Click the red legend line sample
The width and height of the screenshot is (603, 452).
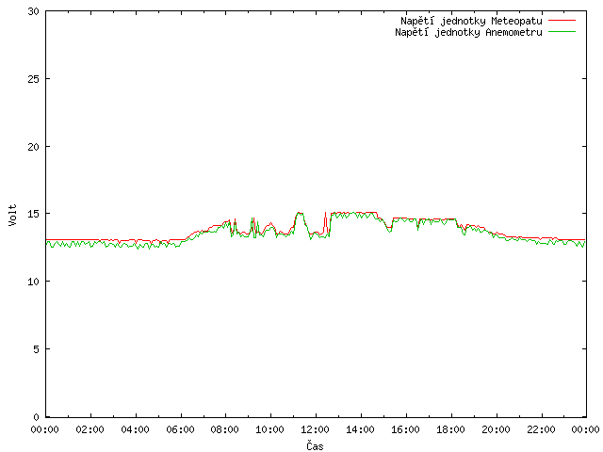coord(562,21)
